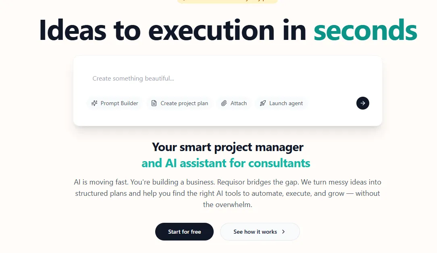Click the sparkle icon beside Prompt Builder
437x253 pixels.
click(x=94, y=103)
